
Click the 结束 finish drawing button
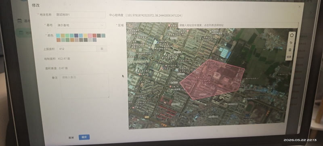[x=289, y=56]
